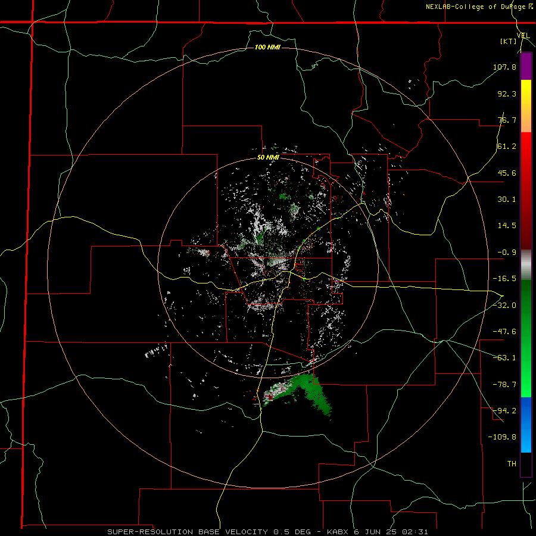This screenshot has height=536, width=536.
Task: Click the yellow-orange segment of the velocity color bar
Action: pos(526,106)
